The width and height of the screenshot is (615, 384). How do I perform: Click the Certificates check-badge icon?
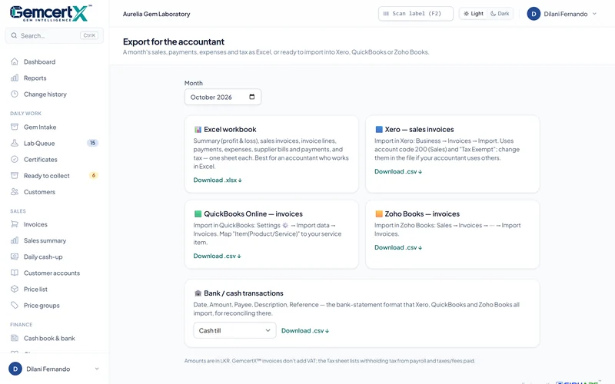tap(15, 160)
